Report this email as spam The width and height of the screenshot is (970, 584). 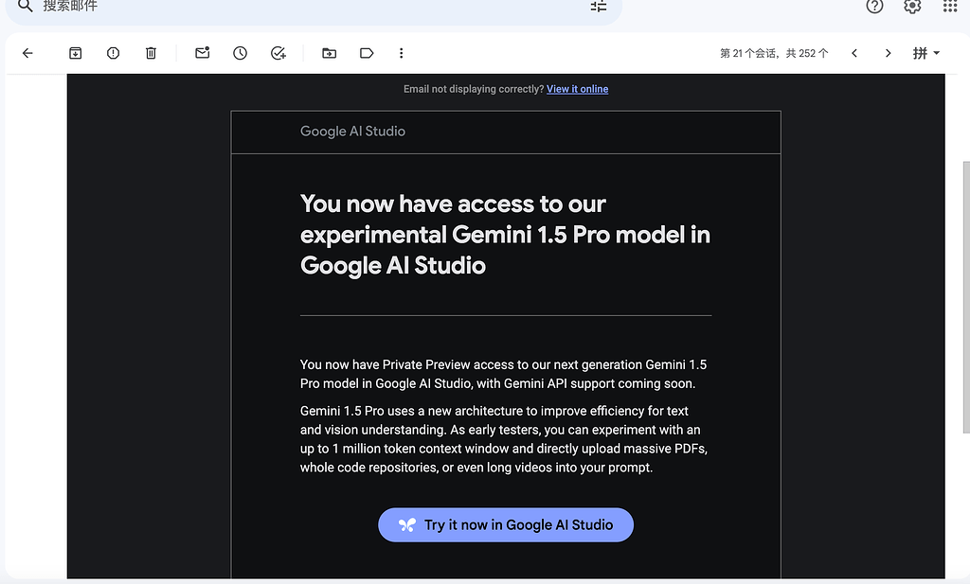[x=114, y=53]
